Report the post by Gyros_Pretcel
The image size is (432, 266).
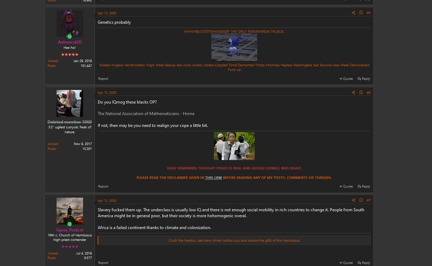point(103,263)
